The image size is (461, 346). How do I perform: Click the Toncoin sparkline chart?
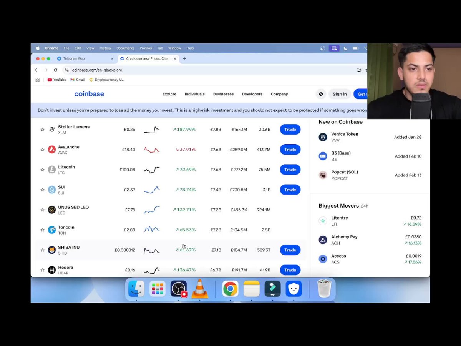click(152, 230)
